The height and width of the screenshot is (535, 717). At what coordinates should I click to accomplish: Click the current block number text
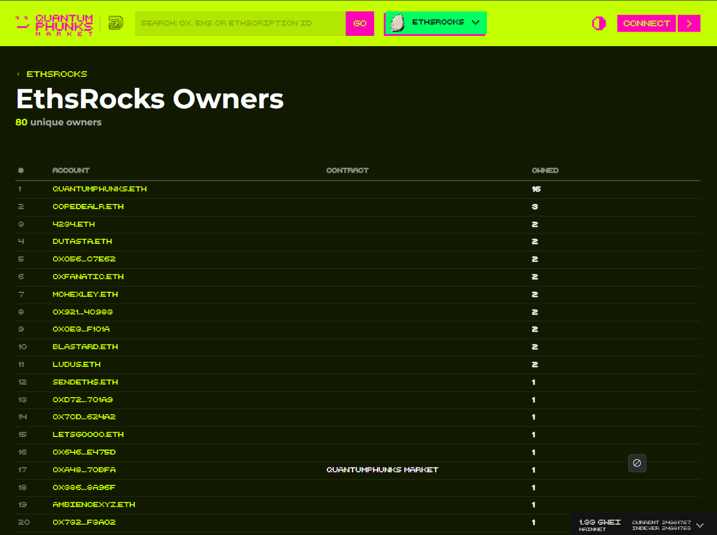click(x=661, y=522)
